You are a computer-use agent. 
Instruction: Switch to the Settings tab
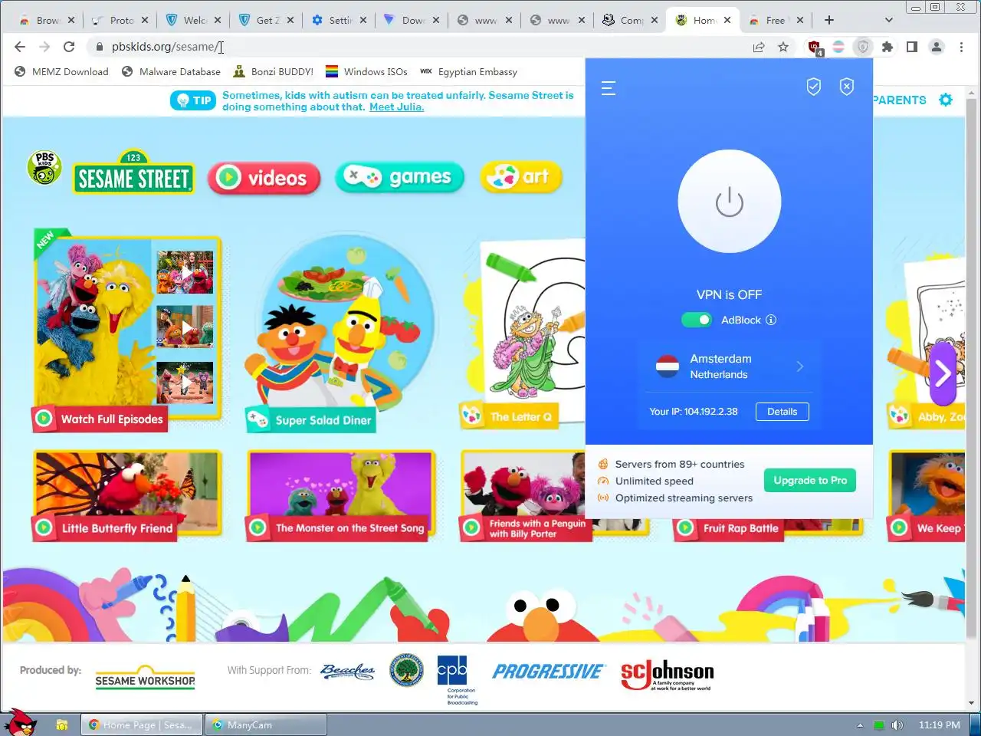coord(338,20)
